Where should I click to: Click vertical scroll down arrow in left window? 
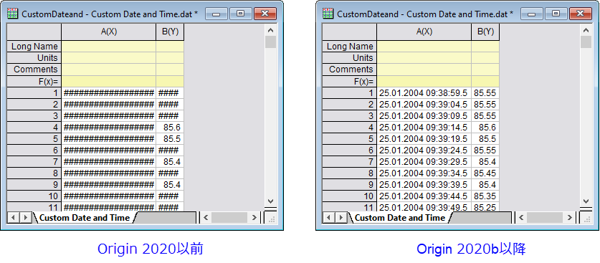click(x=270, y=201)
